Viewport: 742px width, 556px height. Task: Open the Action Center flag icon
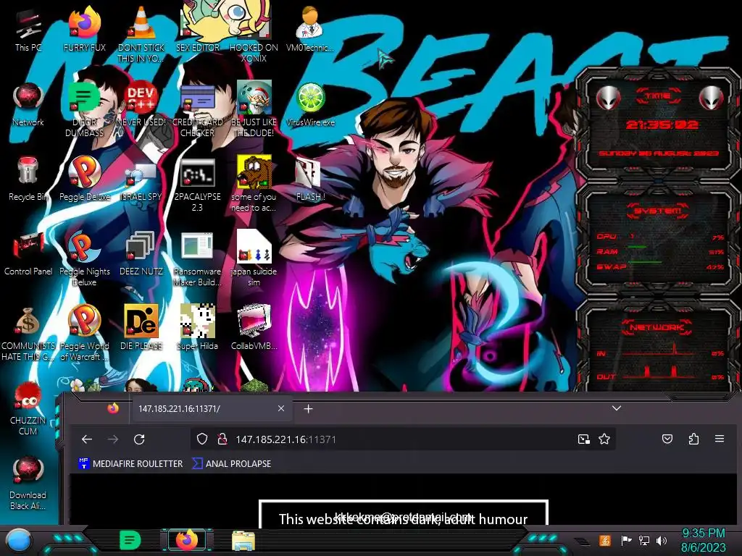coord(626,540)
